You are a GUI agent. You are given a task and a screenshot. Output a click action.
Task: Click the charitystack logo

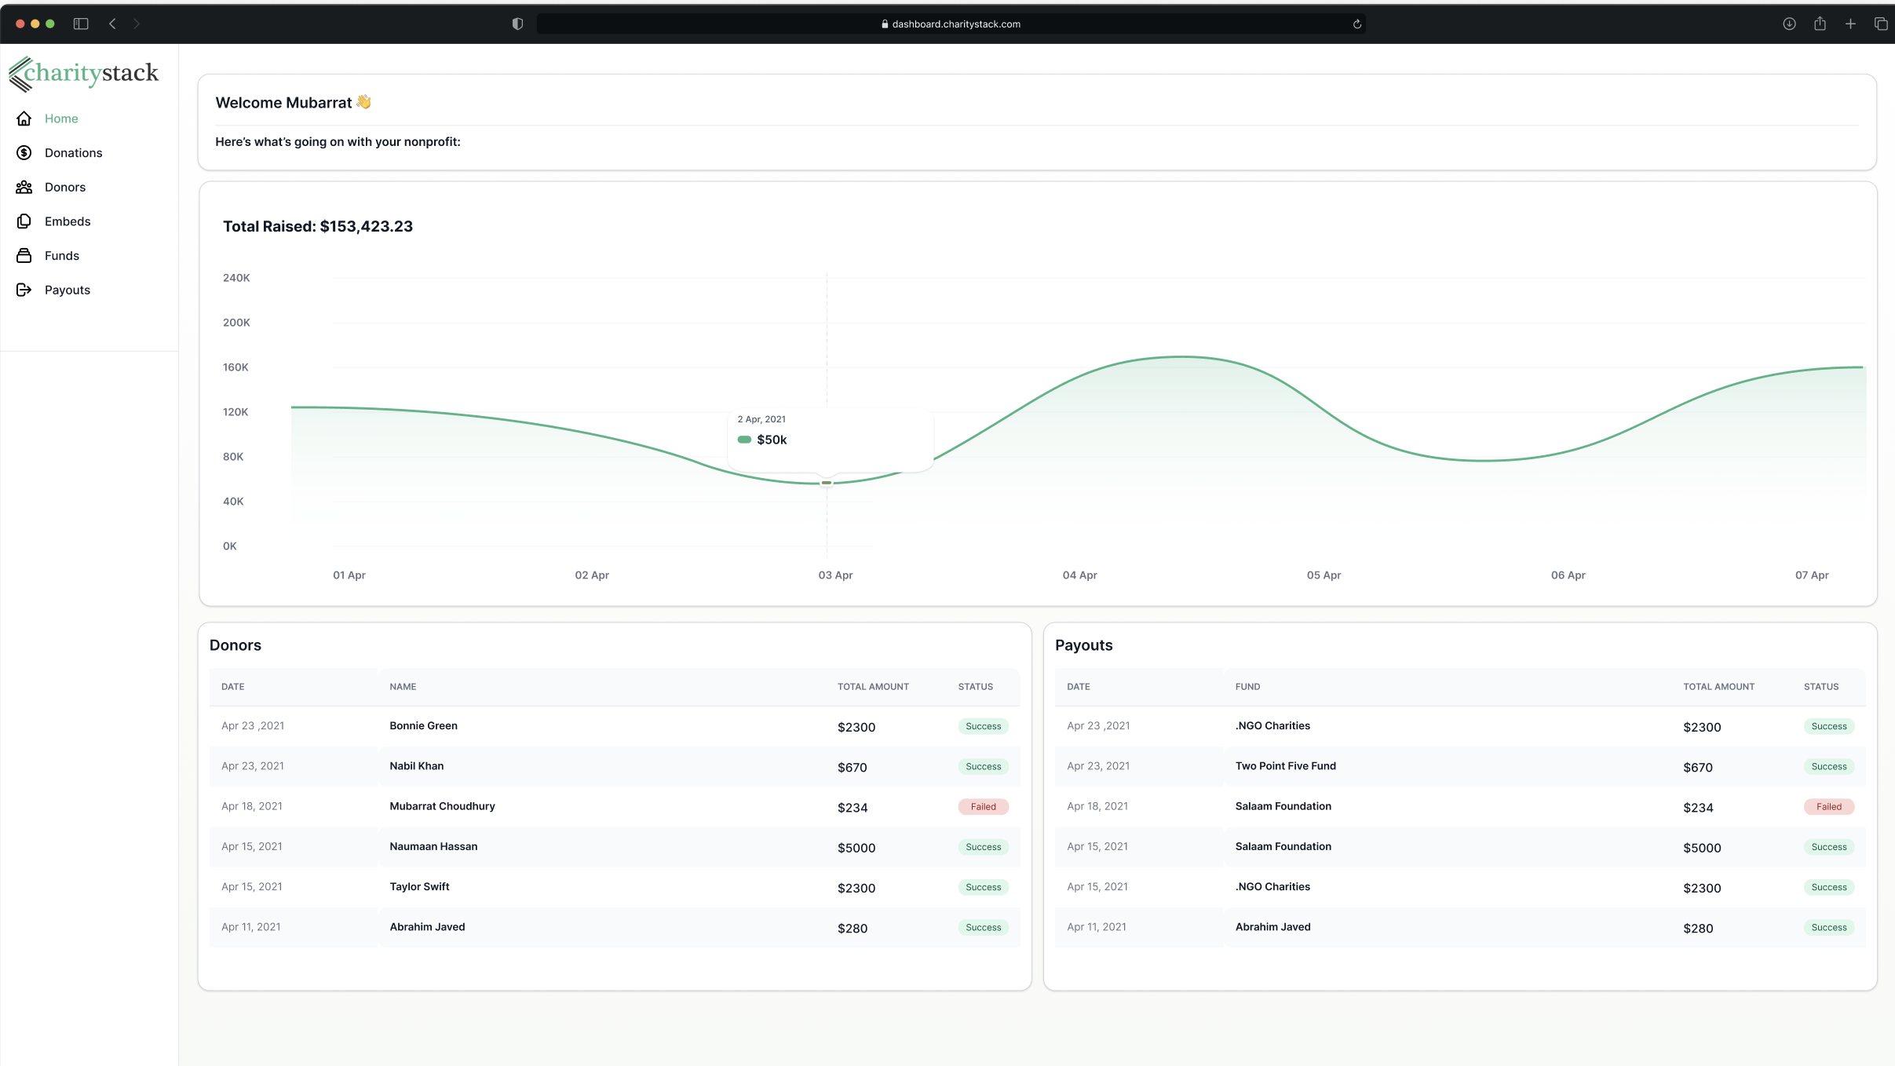tap(84, 73)
